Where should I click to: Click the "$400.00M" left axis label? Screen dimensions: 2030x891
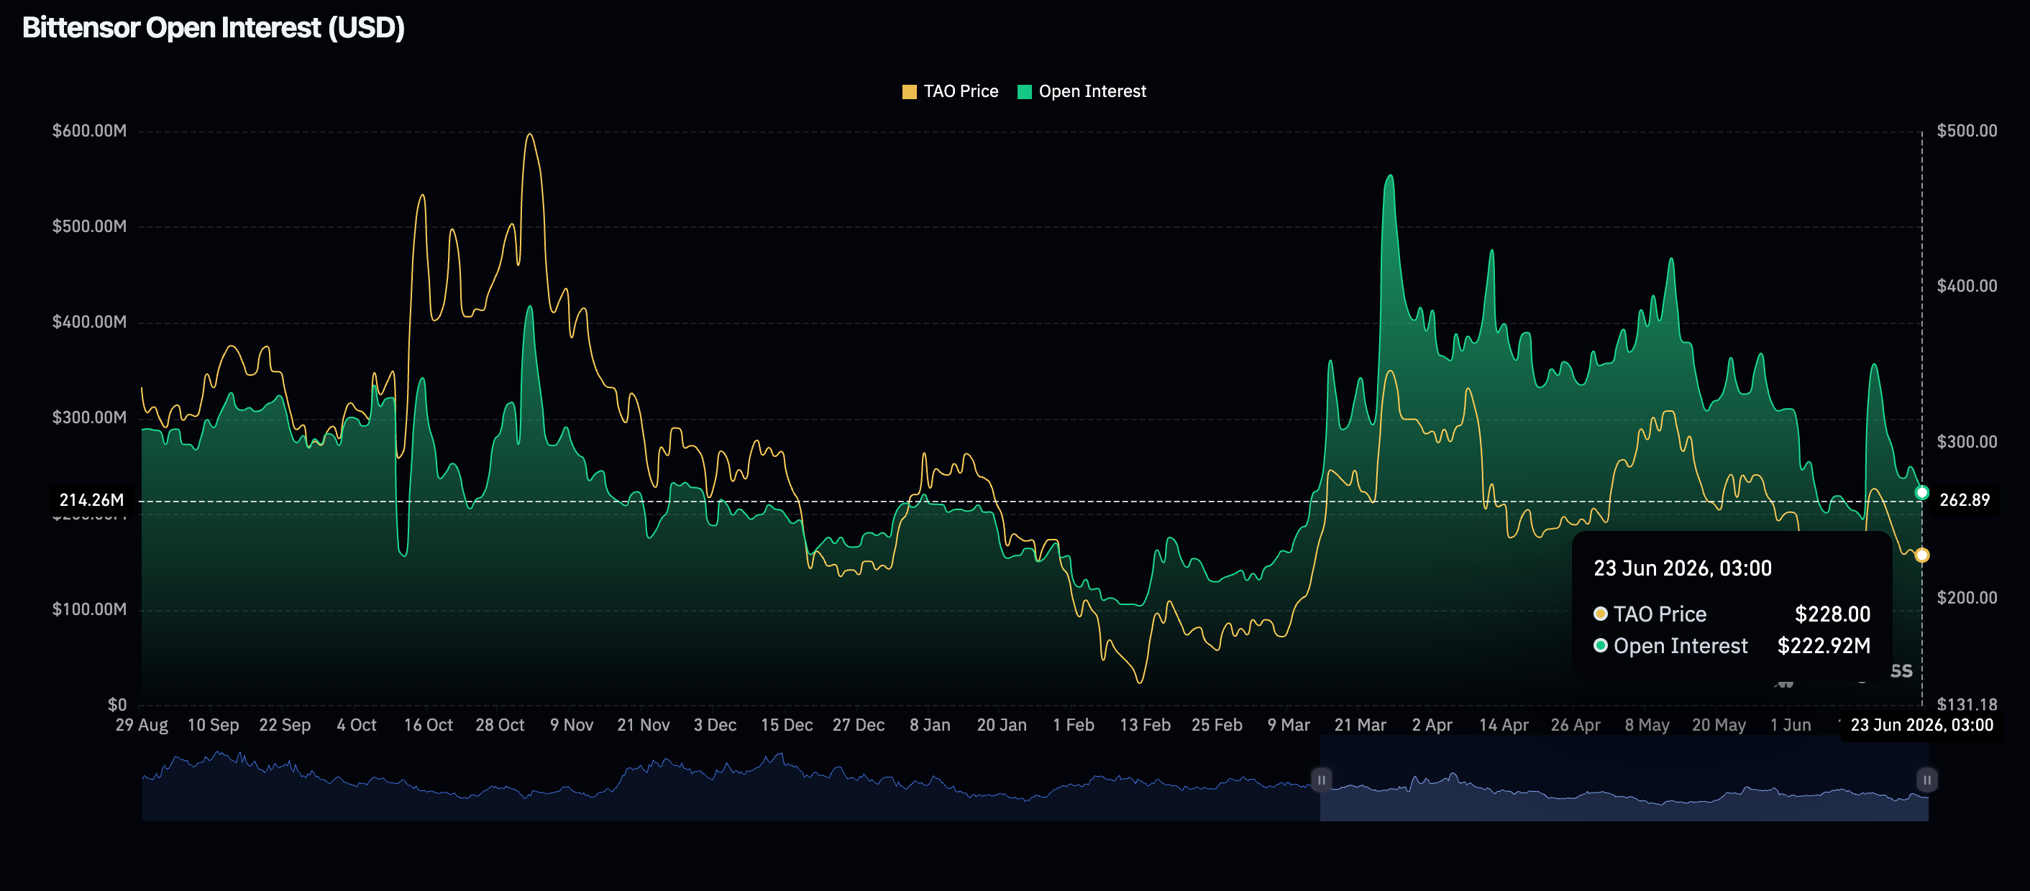(x=89, y=322)
